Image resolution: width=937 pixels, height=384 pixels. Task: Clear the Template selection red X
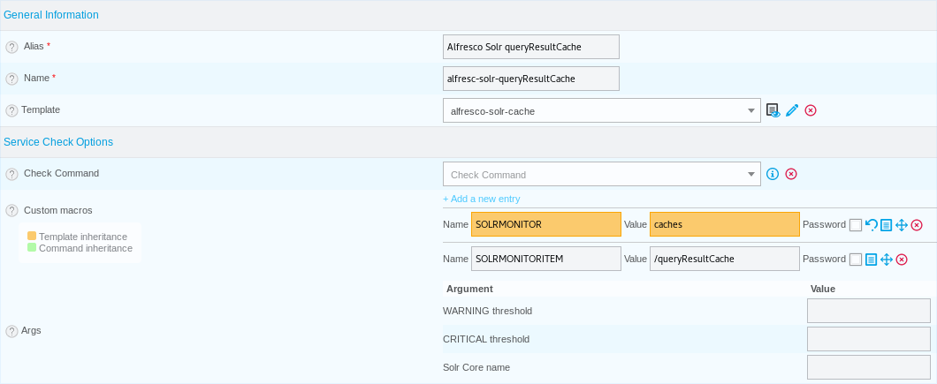click(x=811, y=110)
